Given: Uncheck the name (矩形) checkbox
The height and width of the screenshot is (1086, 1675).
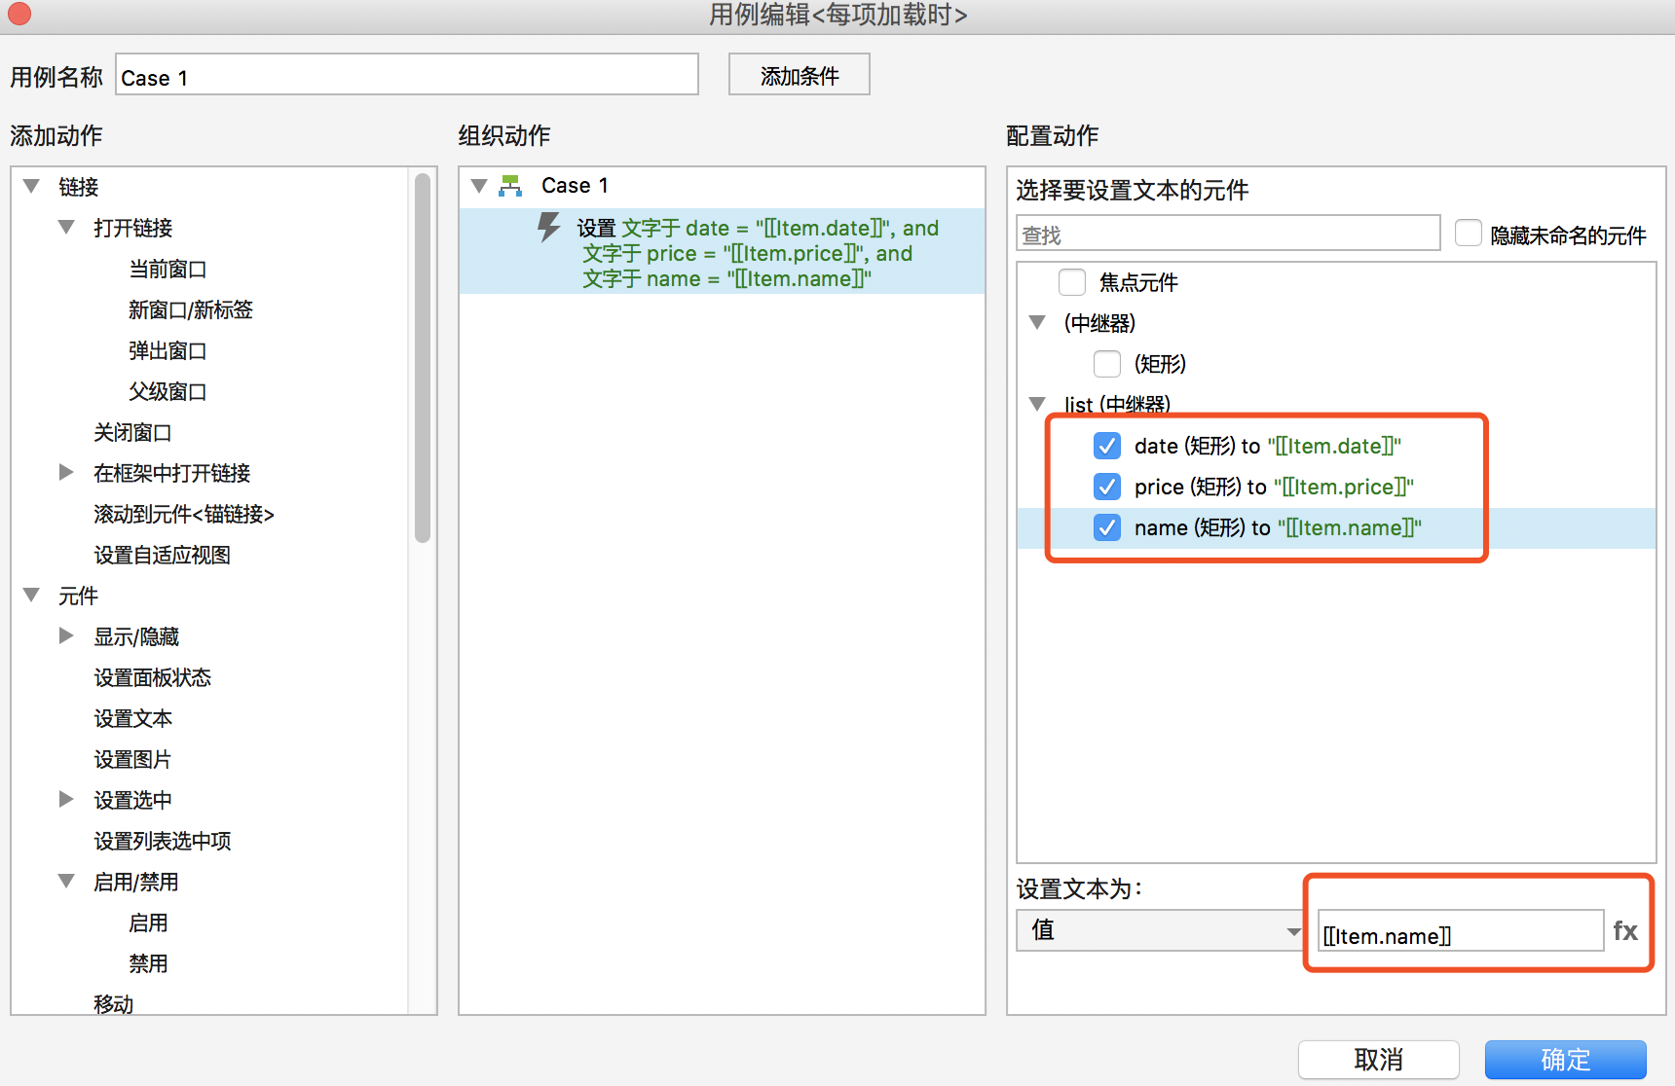Looking at the screenshot, I should (1107, 527).
